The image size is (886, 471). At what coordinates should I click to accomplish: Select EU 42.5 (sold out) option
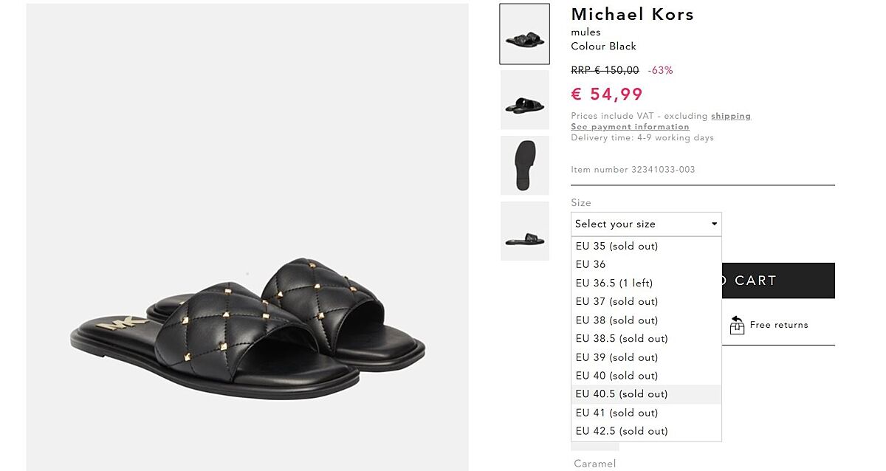pyautogui.click(x=622, y=430)
